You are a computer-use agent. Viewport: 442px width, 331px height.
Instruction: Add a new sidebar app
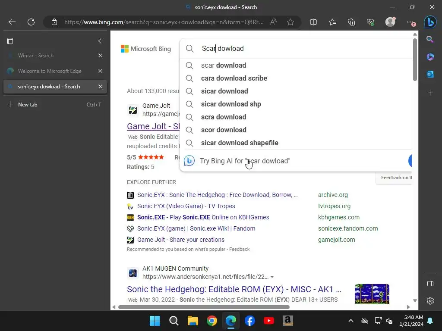pyautogui.click(x=430, y=93)
